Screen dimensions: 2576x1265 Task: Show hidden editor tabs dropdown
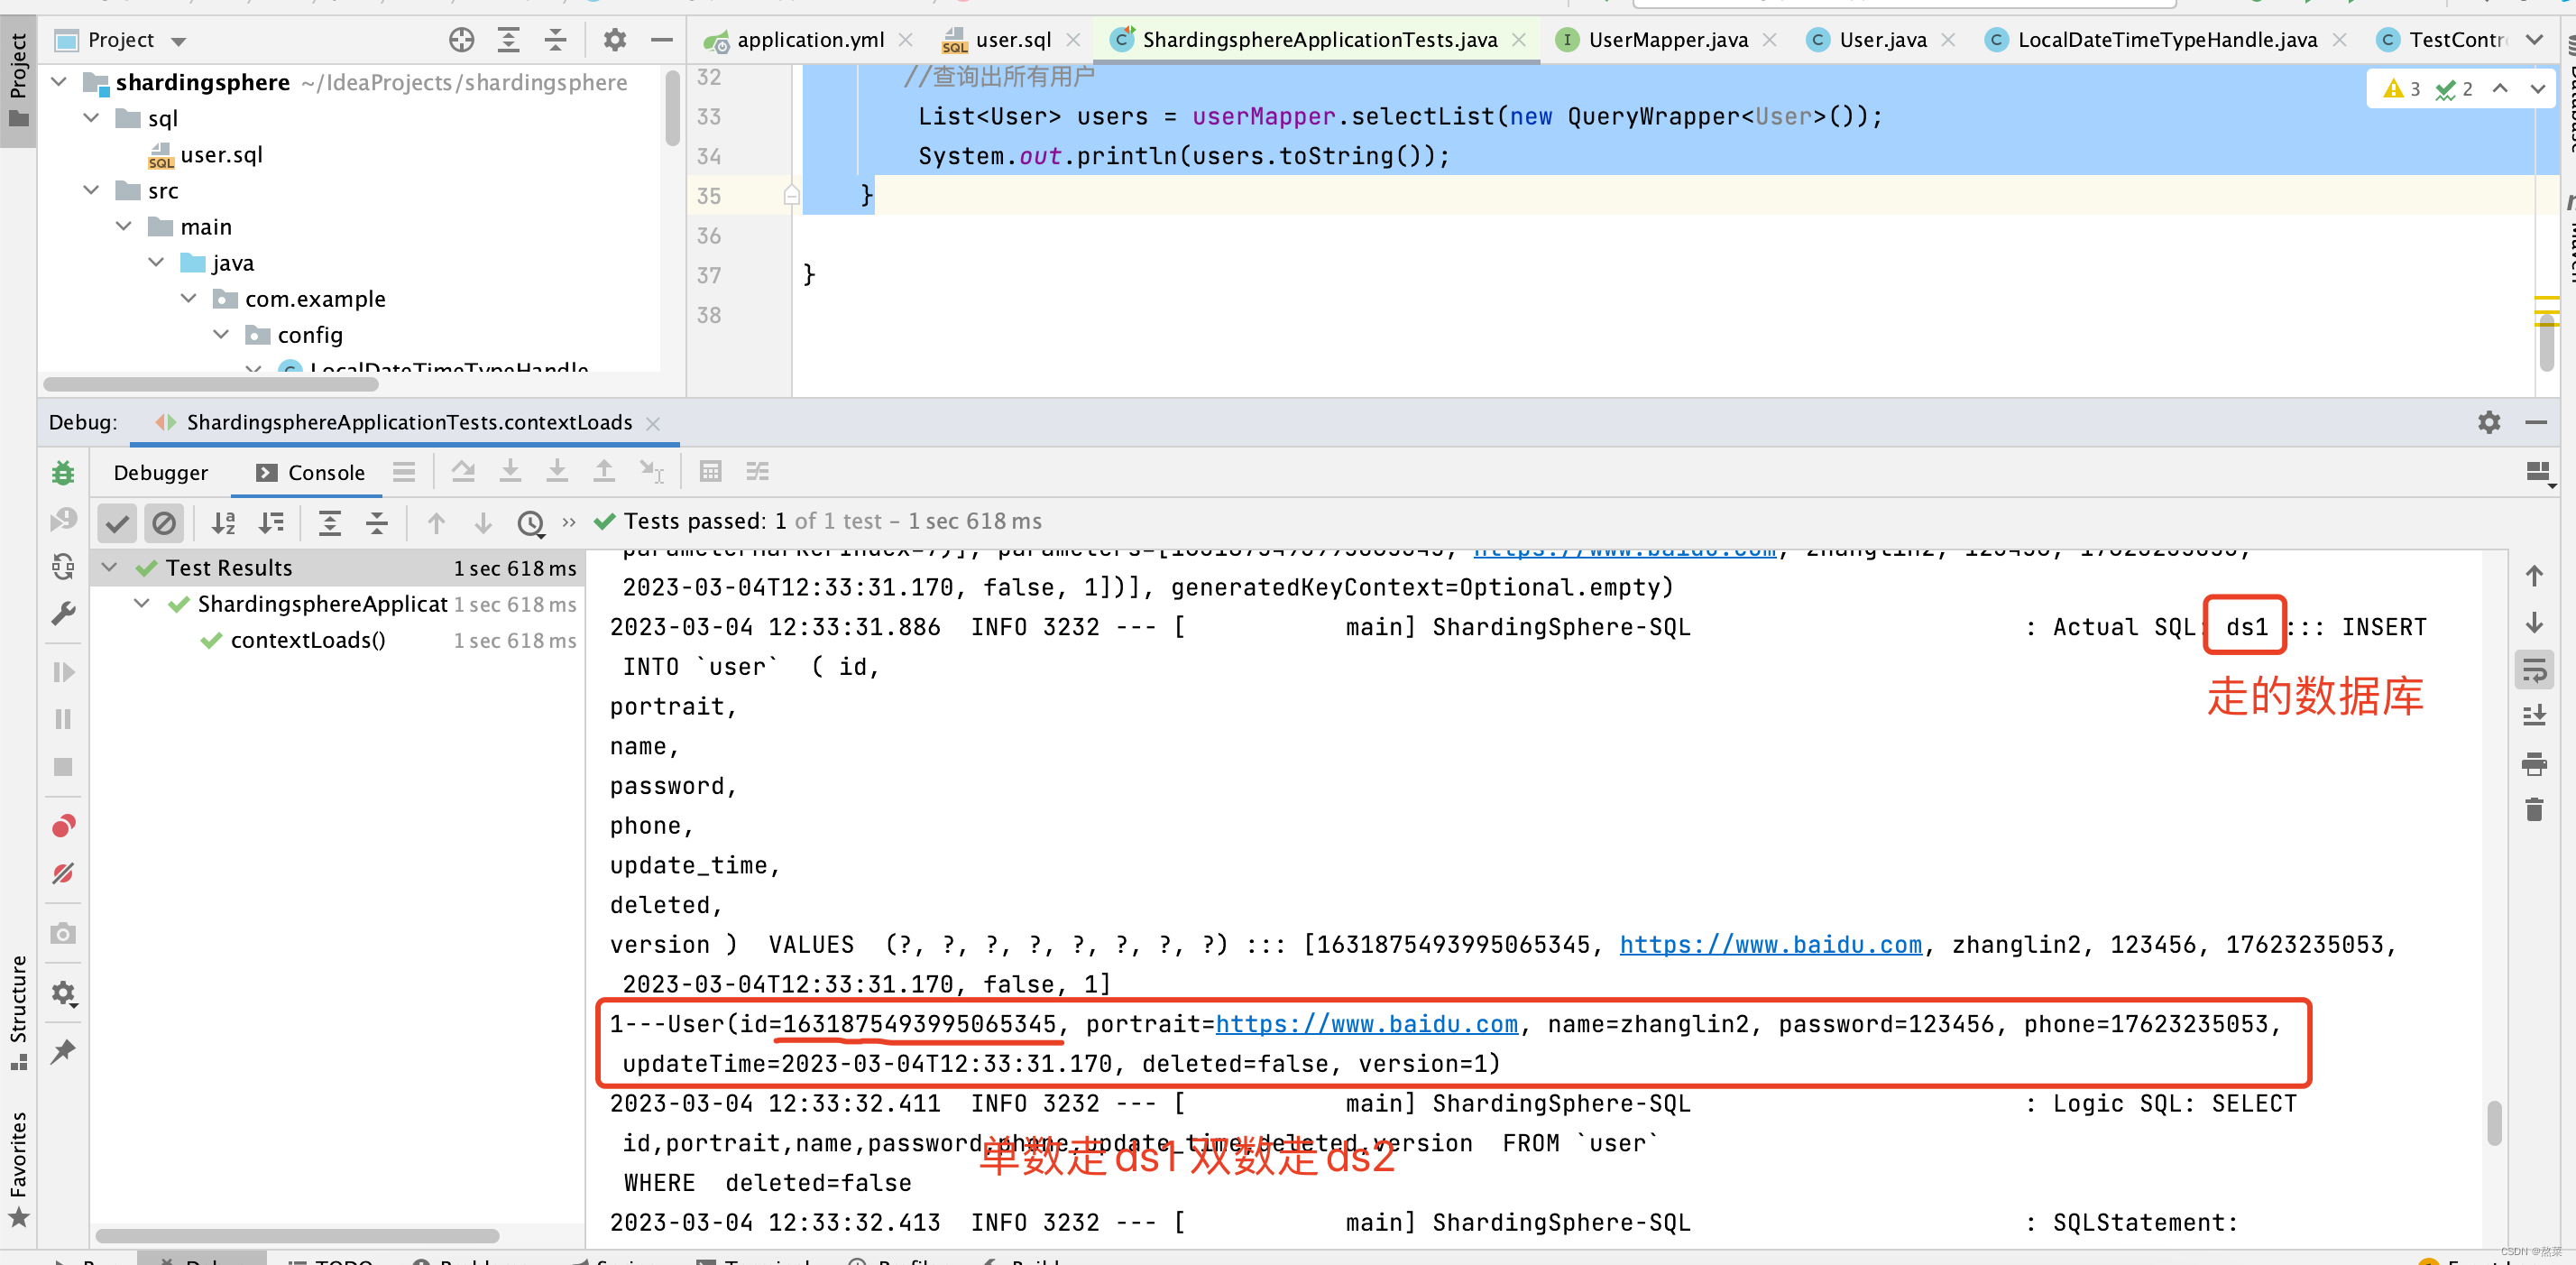point(2533,40)
